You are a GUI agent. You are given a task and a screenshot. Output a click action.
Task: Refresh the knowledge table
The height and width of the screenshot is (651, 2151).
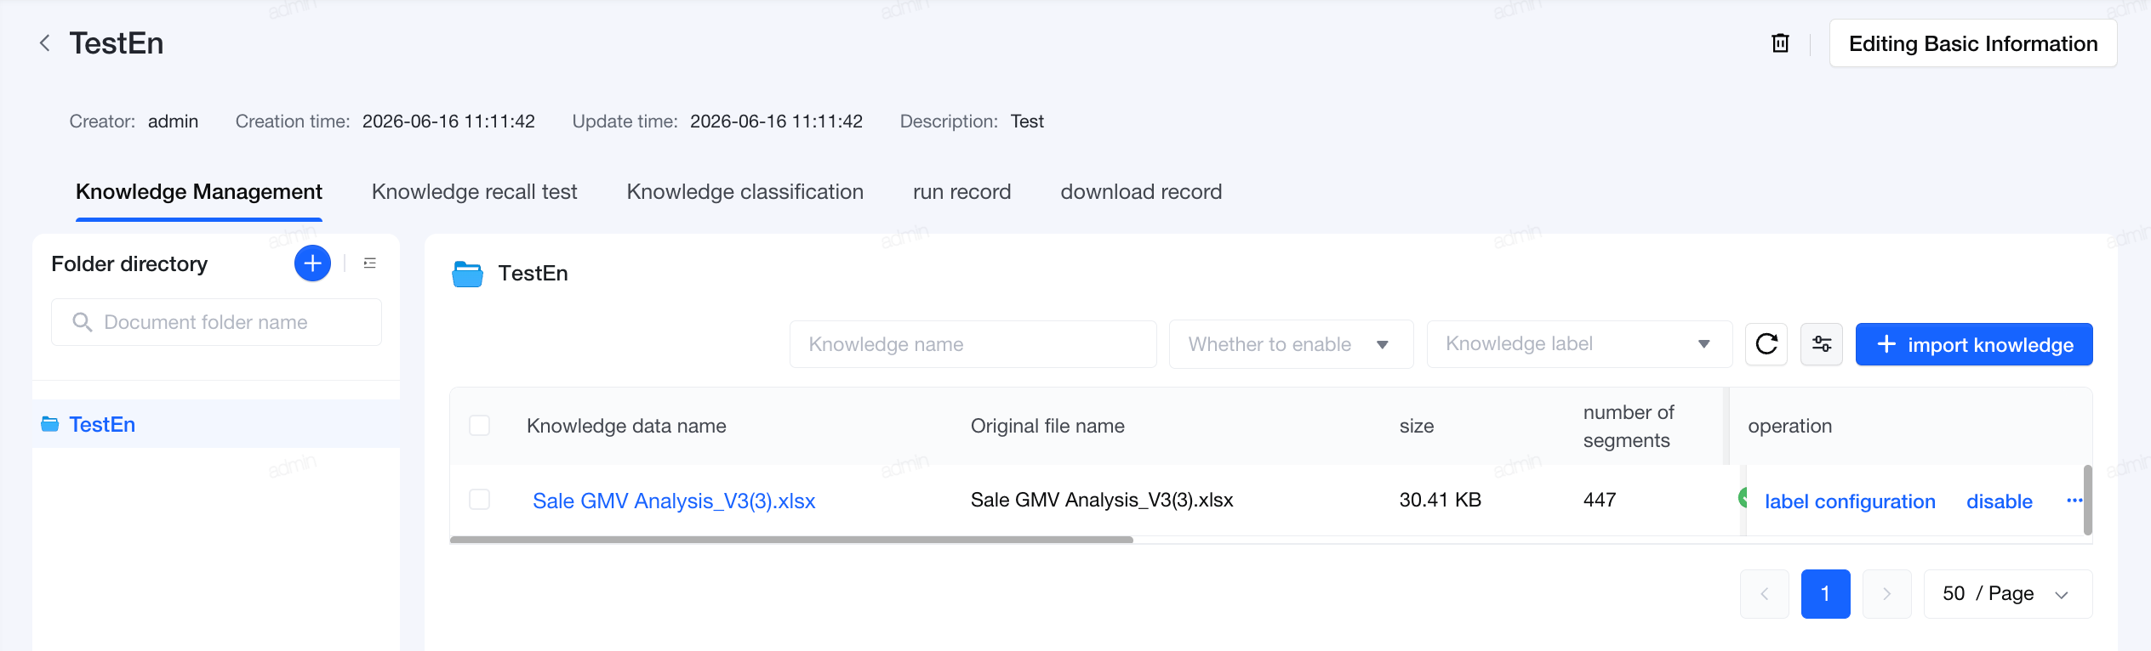click(1766, 344)
